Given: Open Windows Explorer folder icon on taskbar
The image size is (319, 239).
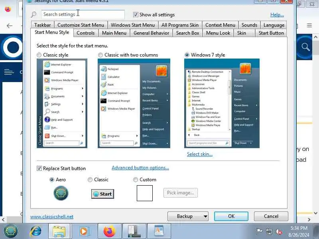Looking at the screenshot, I should 59,231.
